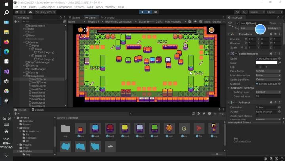
Task: Open the Game view mode dropdown
Action: tap(77, 21)
